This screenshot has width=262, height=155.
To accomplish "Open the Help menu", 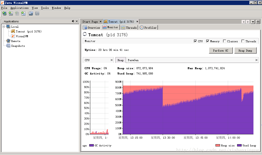I will 67,8.
